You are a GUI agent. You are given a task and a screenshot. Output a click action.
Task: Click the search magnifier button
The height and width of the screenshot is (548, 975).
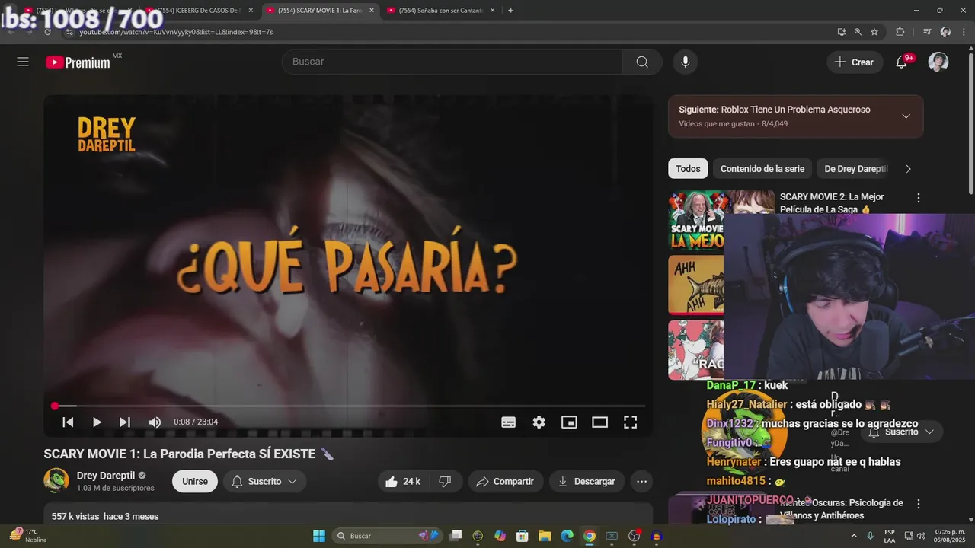tap(642, 62)
